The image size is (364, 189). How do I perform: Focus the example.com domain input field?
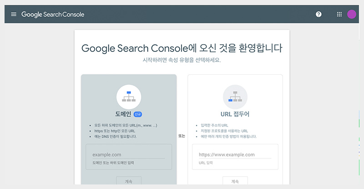click(128, 154)
